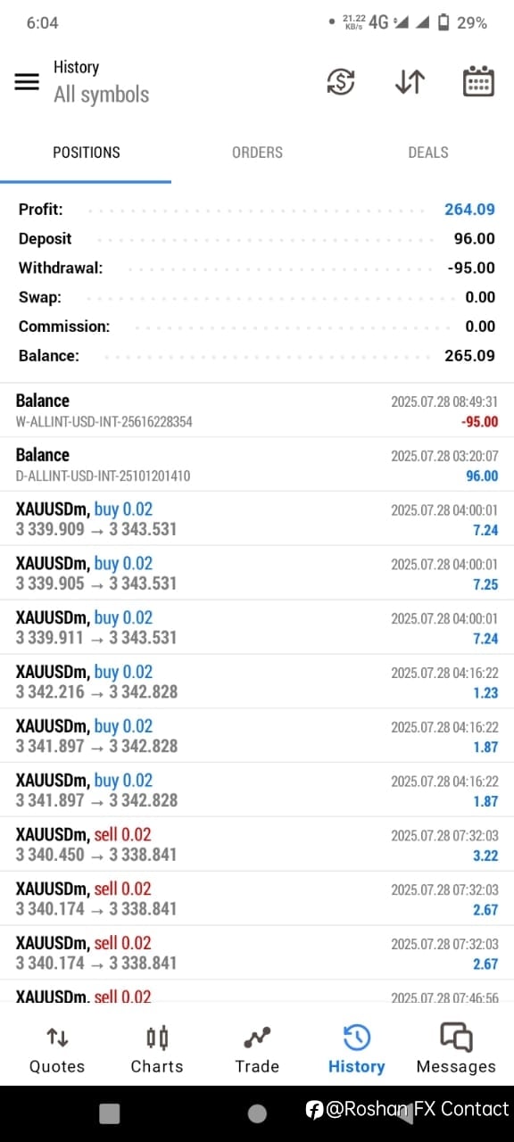Open the hamburger menu
Image resolution: width=514 pixels, height=1142 pixels.
coord(27,82)
